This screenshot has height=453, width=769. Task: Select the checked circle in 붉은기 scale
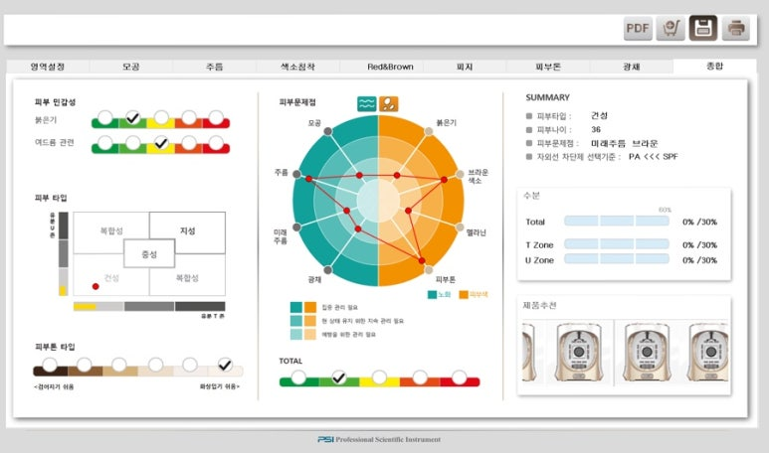131,118
